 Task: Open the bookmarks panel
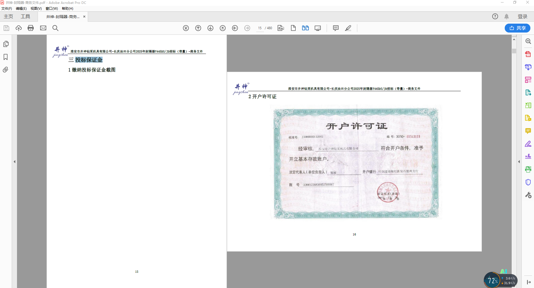point(6,57)
